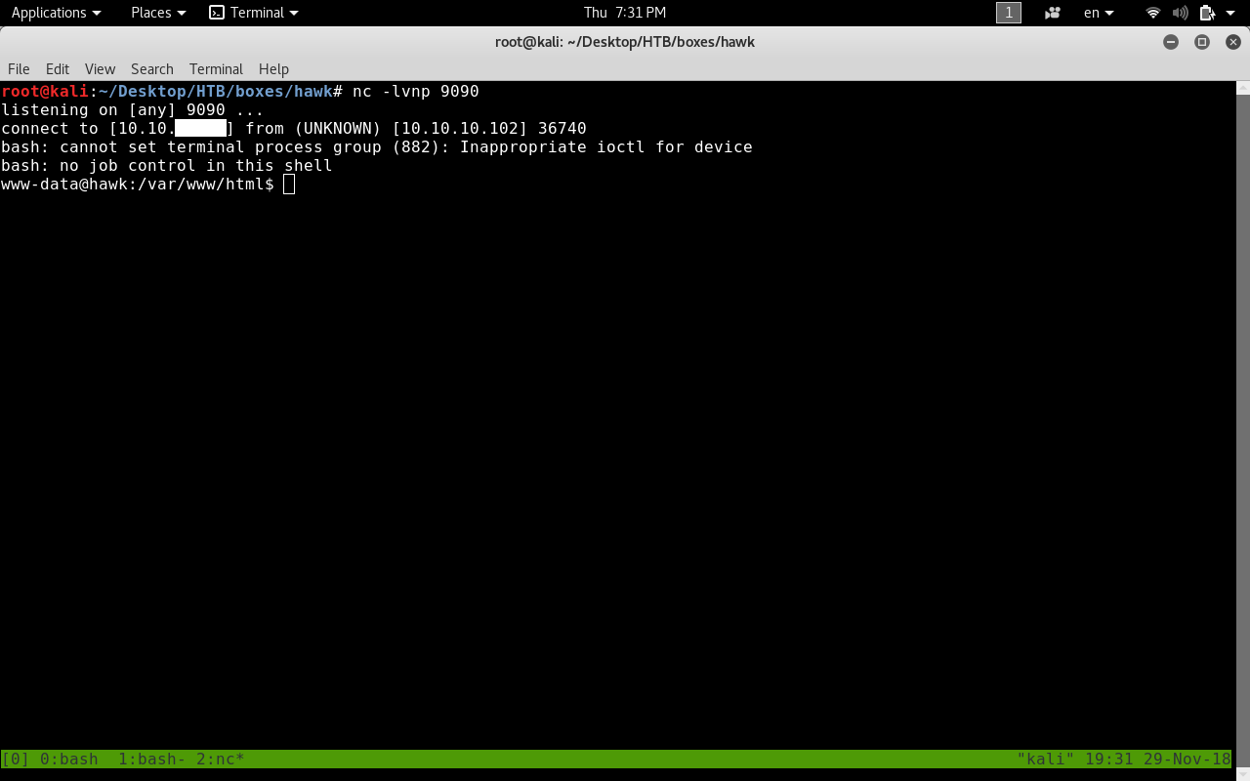Viewport: 1250px width, 781px height.
Task: Click the Terminal icon in top panel
Action: [217, 13]
